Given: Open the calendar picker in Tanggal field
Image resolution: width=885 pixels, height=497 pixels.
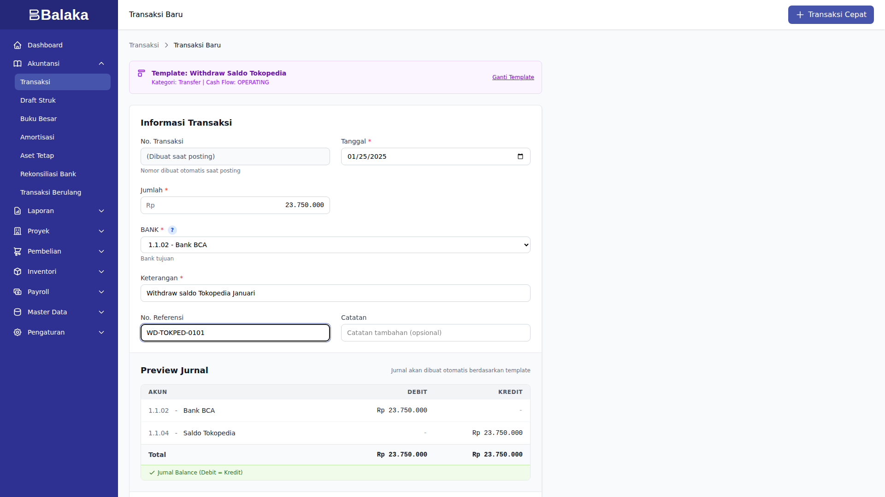Looking at the screenshot, I should click(520, 156).
